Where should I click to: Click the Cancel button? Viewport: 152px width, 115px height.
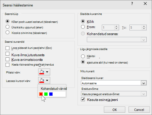click(x=139, y=110)
